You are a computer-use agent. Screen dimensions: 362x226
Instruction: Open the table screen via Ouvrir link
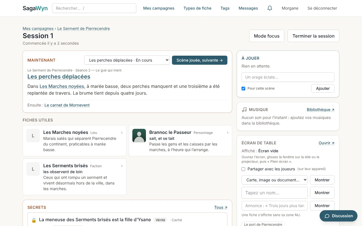tap(326, 143)
